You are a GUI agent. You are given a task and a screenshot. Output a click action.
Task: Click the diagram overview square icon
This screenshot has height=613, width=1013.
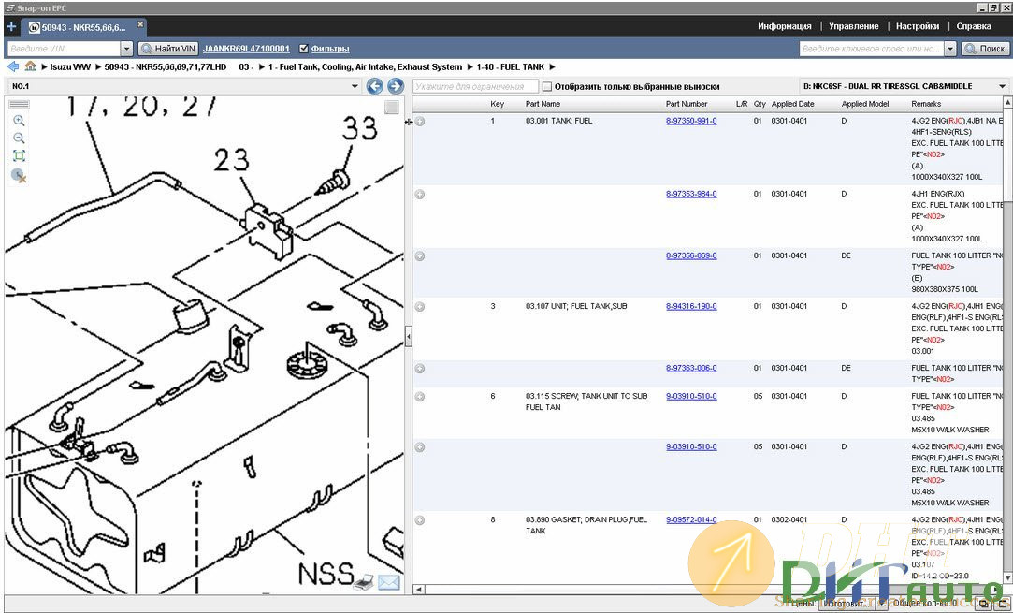[392, 108]
